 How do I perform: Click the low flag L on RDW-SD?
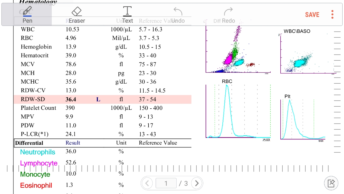(98, 99)
